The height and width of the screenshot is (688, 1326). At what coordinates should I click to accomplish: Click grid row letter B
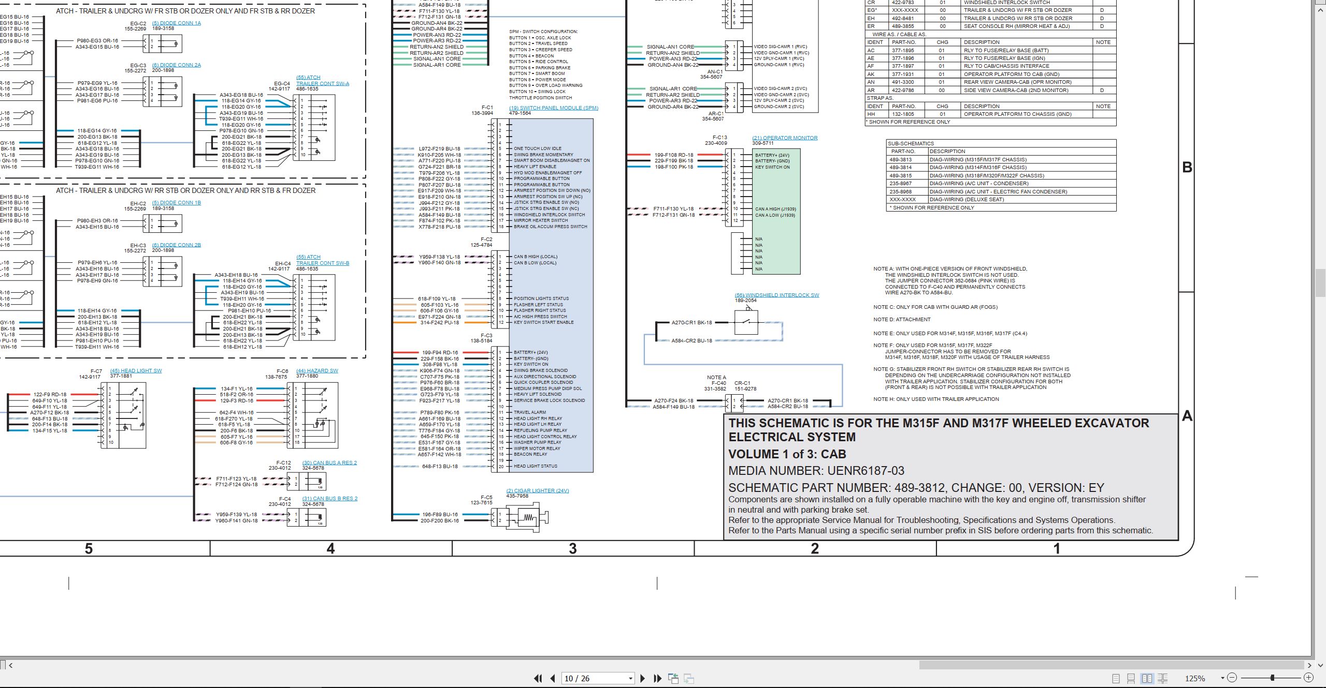[1187, 168]
